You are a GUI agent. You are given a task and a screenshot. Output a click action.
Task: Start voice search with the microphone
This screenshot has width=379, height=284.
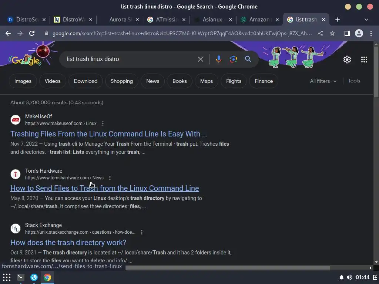pyautogui.click(x=218, y=59)
